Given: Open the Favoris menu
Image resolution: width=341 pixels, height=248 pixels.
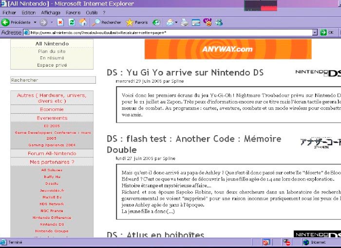Looking at the screenshot, I should click(x=73, y=13).
